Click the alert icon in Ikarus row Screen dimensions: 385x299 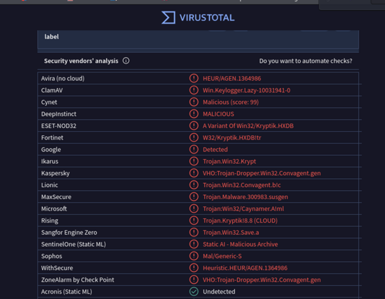(194, 161)
